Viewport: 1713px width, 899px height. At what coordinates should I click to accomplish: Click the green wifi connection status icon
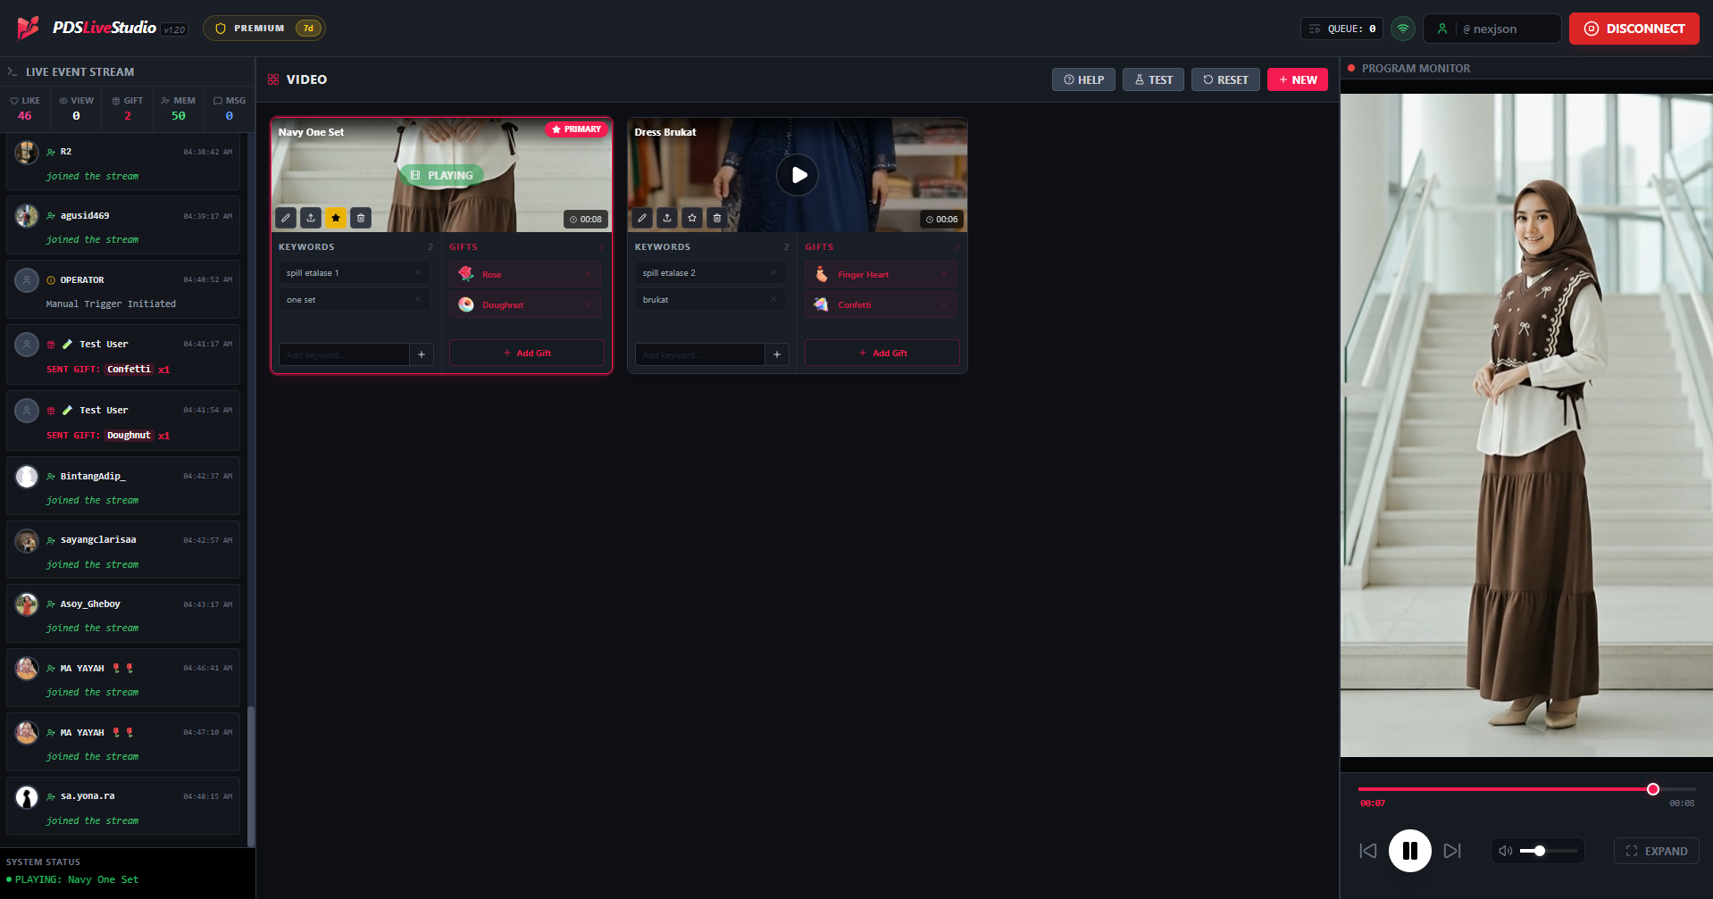coord(1402,28)
